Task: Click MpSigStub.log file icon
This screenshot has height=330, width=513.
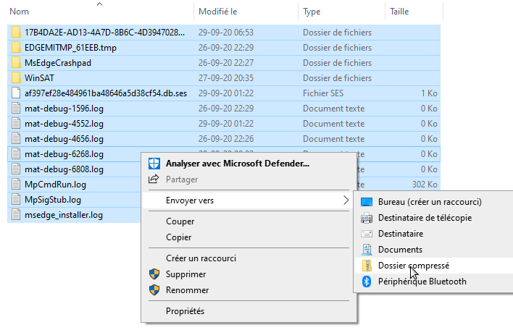Action: [16, 200]
